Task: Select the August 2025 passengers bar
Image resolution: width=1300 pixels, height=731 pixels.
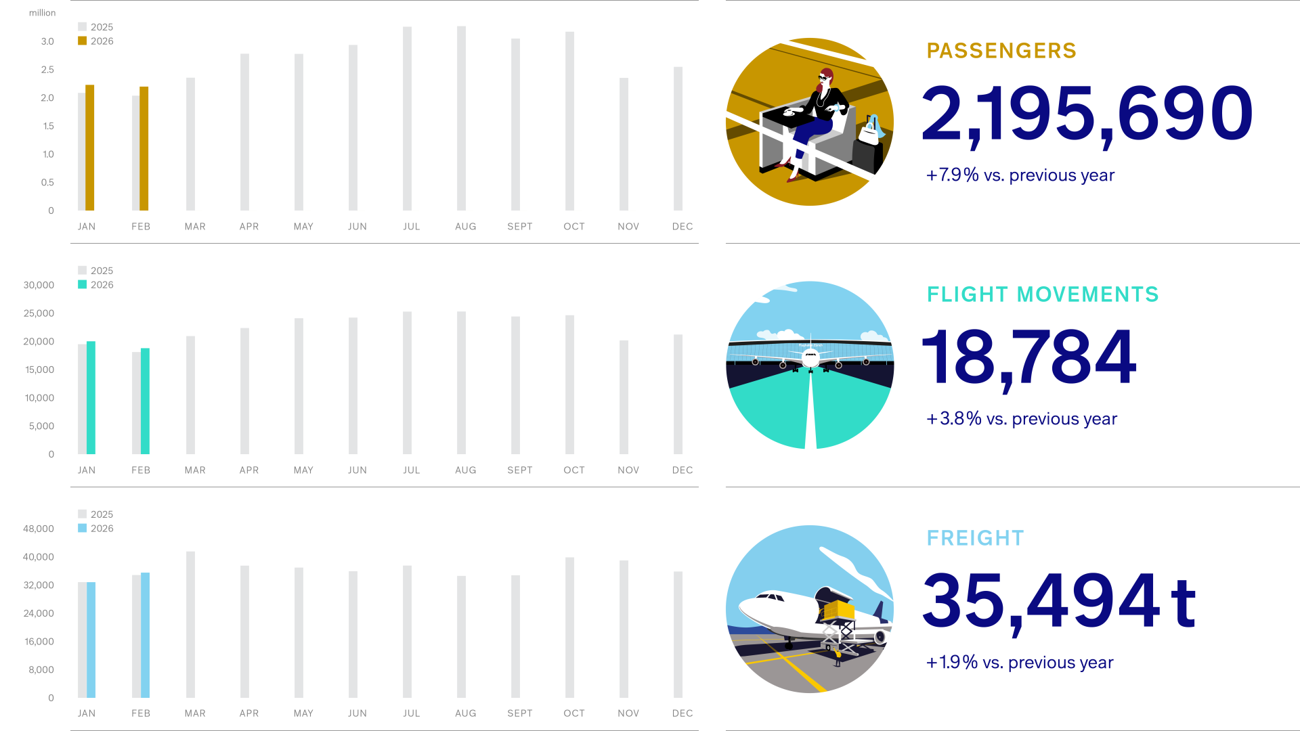Action: click(462, 118)
